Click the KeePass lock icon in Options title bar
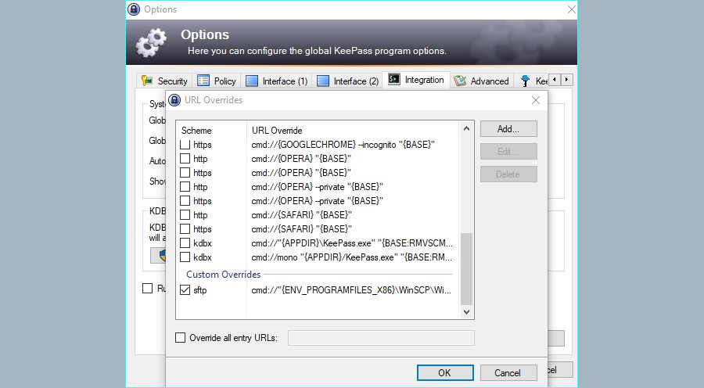 point(134,9)
